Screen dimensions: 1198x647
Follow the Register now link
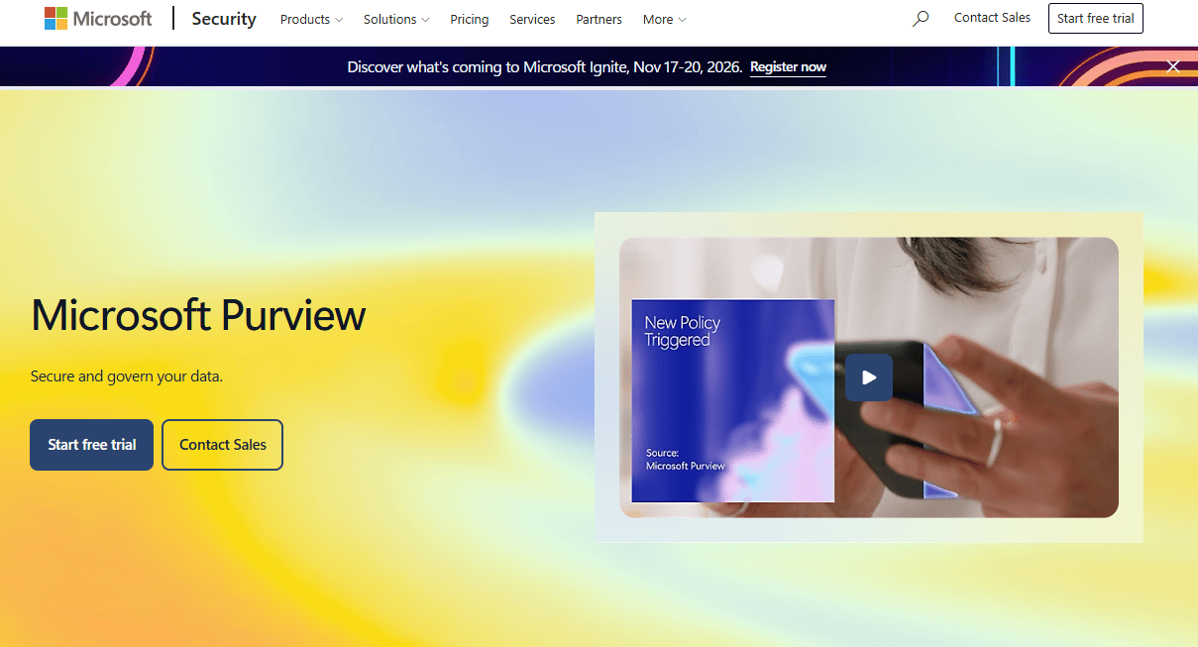point(788,67)
